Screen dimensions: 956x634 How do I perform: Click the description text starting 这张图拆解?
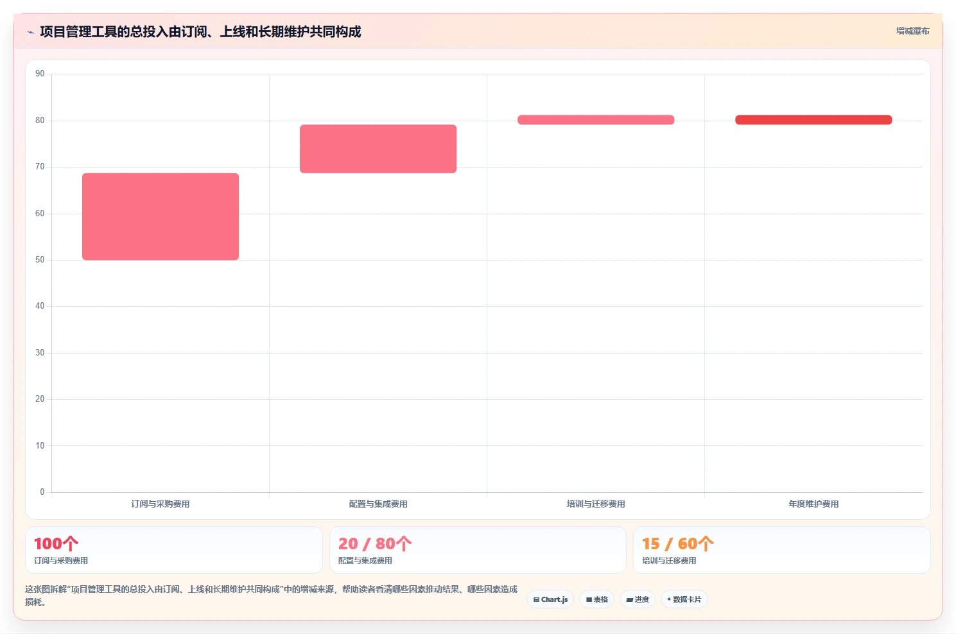(271, 595)
